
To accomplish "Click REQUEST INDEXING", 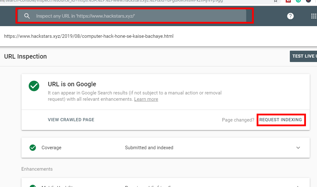I will point(281,120).
